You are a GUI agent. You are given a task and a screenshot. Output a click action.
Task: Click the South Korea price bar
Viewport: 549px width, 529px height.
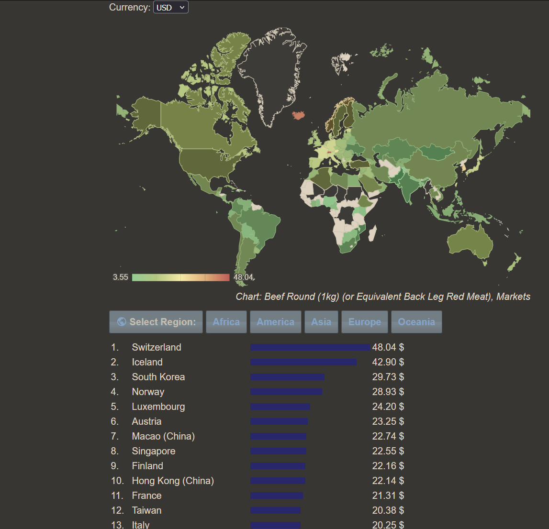(288, 377)
